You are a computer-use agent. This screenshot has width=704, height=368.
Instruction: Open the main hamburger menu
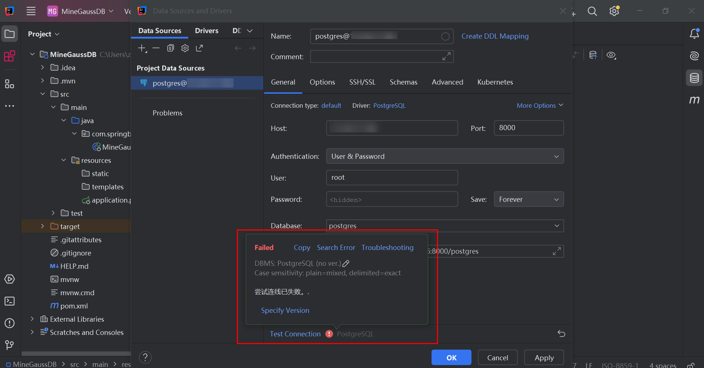coord(31,11)
